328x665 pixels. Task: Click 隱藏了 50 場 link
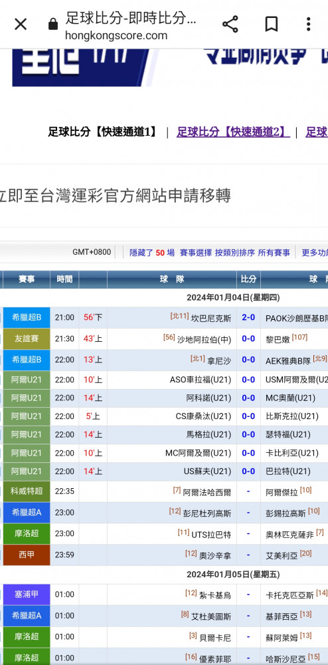(x=152, y=253)
